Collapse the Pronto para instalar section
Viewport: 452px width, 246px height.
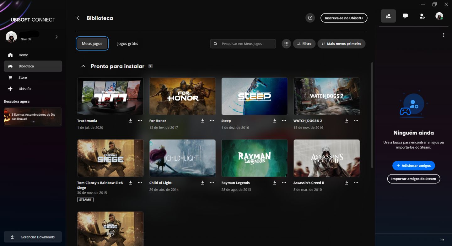click(83, 66)
